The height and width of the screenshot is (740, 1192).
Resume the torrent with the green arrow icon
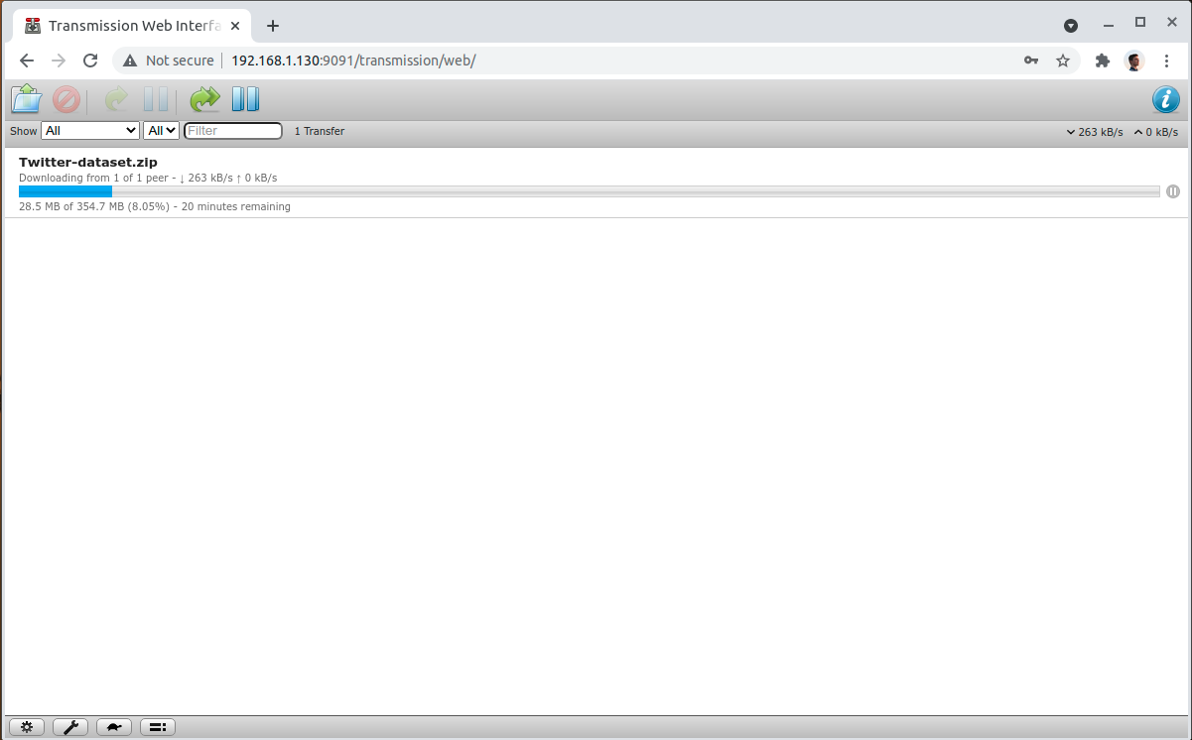click(x=116, y=98)
